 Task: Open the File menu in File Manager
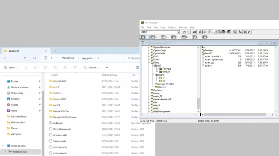[x=143, y=27]
